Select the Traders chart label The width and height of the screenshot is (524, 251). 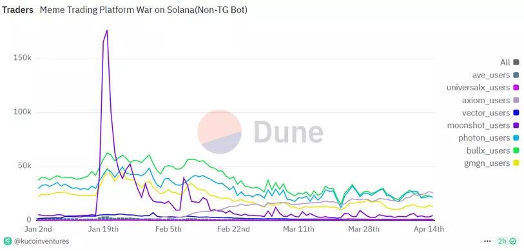[x=17, y=10]
